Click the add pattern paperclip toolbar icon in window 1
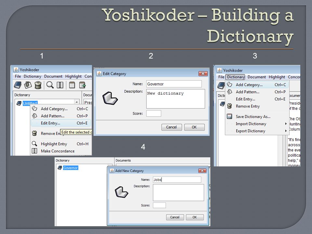312x234 pixels. pyautogui.click(x=28, y=85)
